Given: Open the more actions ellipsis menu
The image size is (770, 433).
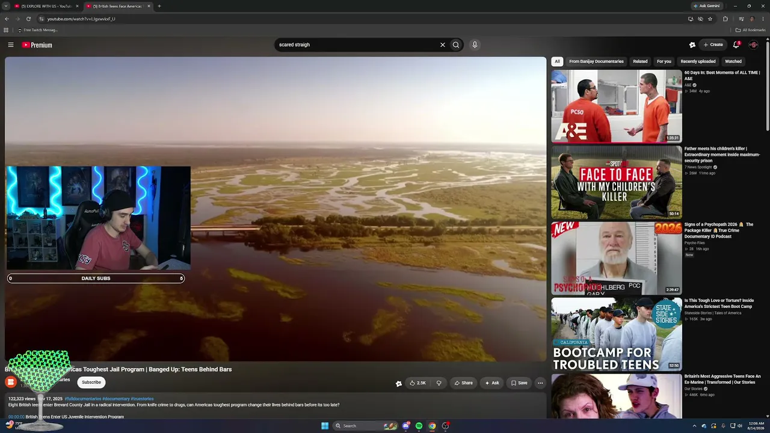Looking at the screenshot, I should pos(540,383).
